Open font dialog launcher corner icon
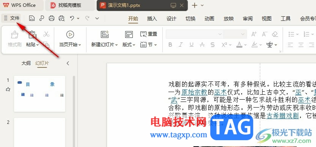The image size is (316, 147). point(280,52)
